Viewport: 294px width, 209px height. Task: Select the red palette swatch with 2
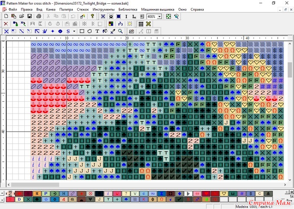tap(11, 193)
